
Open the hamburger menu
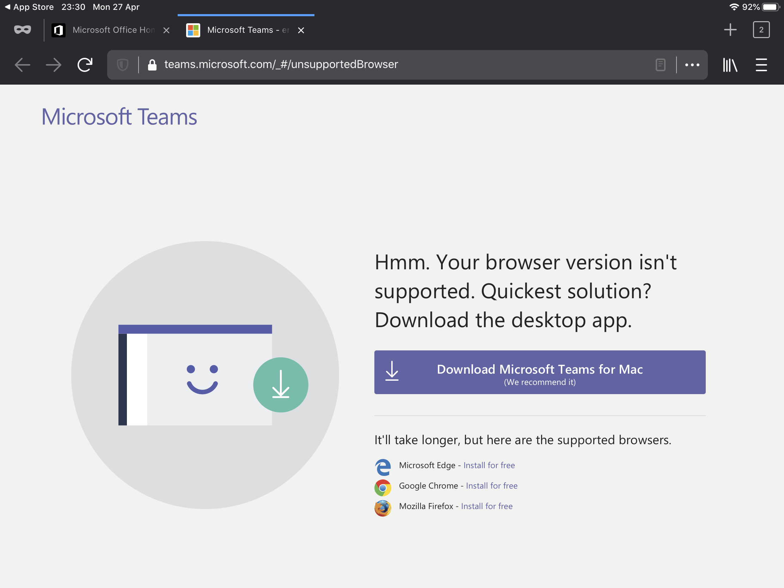tap(761, 65)
